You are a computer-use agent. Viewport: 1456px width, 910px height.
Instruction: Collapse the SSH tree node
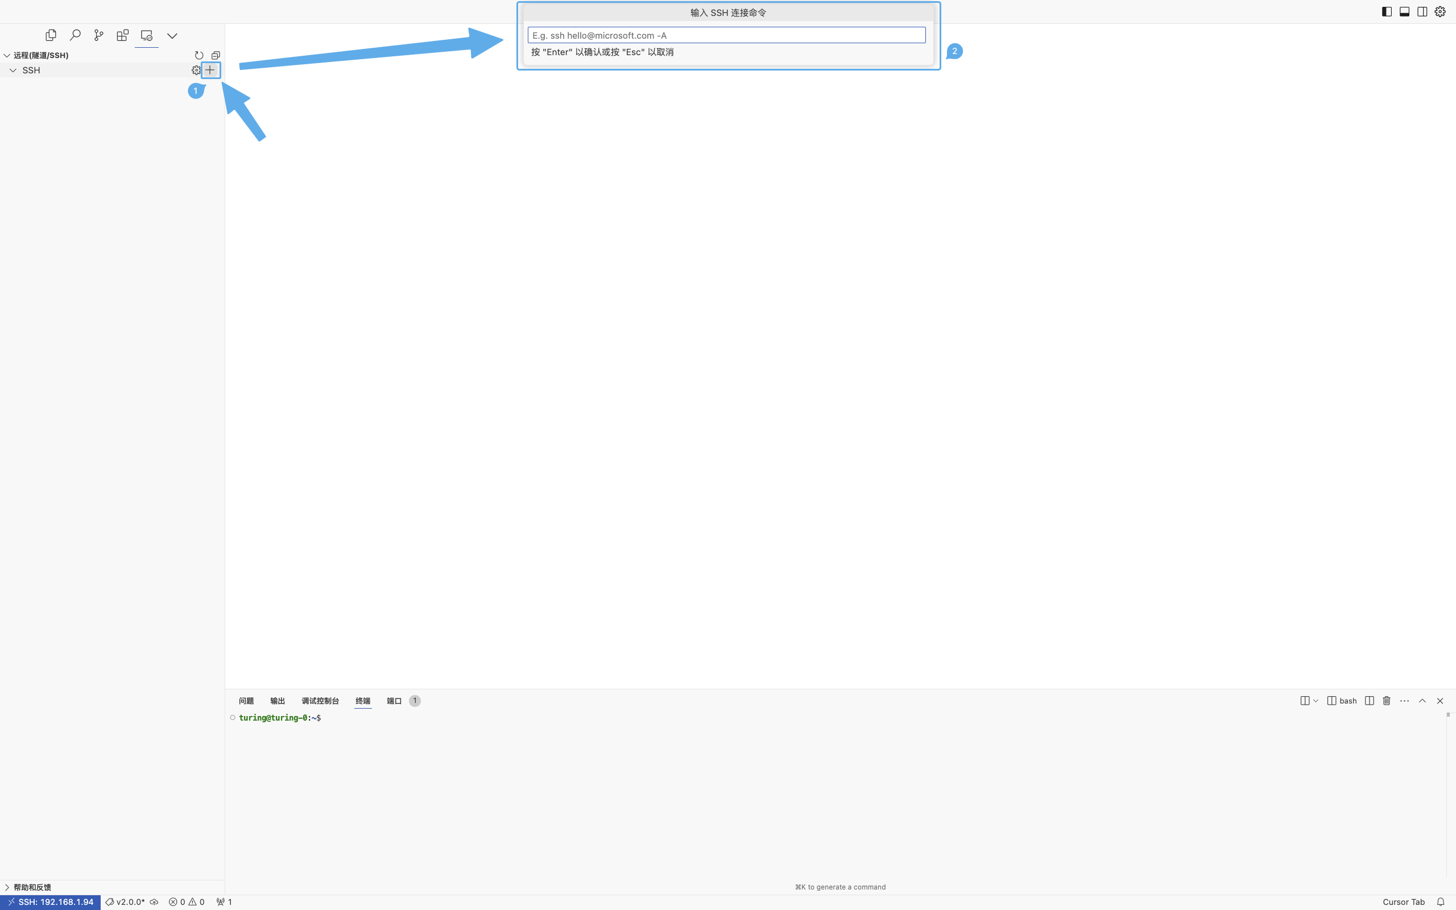pyautogui.click(x=13, y=71)
